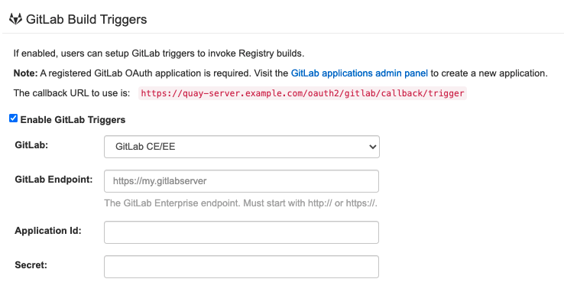Screen dimensions: 564x308
Task: Click the GitLab: field label
Action: pyautogui.click(x=32, y=144)
